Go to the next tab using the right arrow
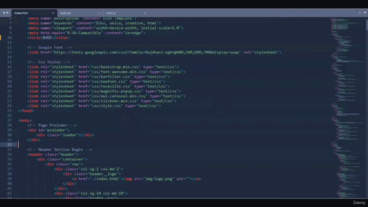Screen dimensions: 368x207 pyautogui.click(x=7, y=13)
